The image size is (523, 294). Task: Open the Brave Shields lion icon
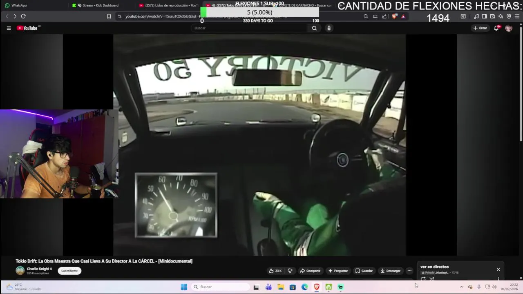(394, 16)
